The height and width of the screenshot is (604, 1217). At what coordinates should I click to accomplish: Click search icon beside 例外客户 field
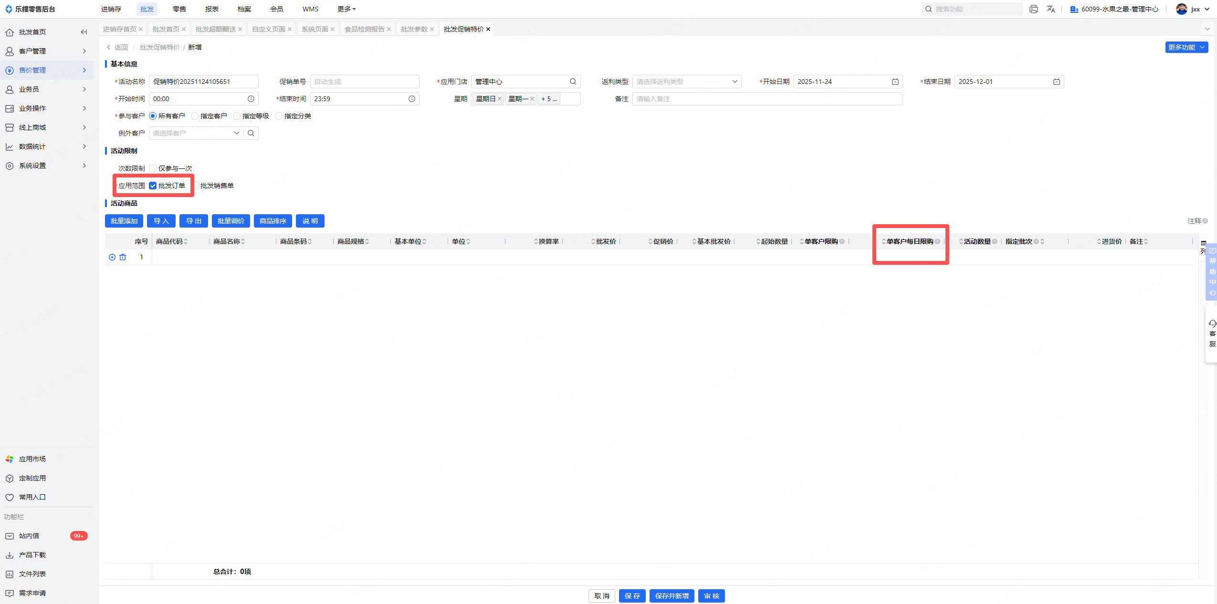[251, 133]
